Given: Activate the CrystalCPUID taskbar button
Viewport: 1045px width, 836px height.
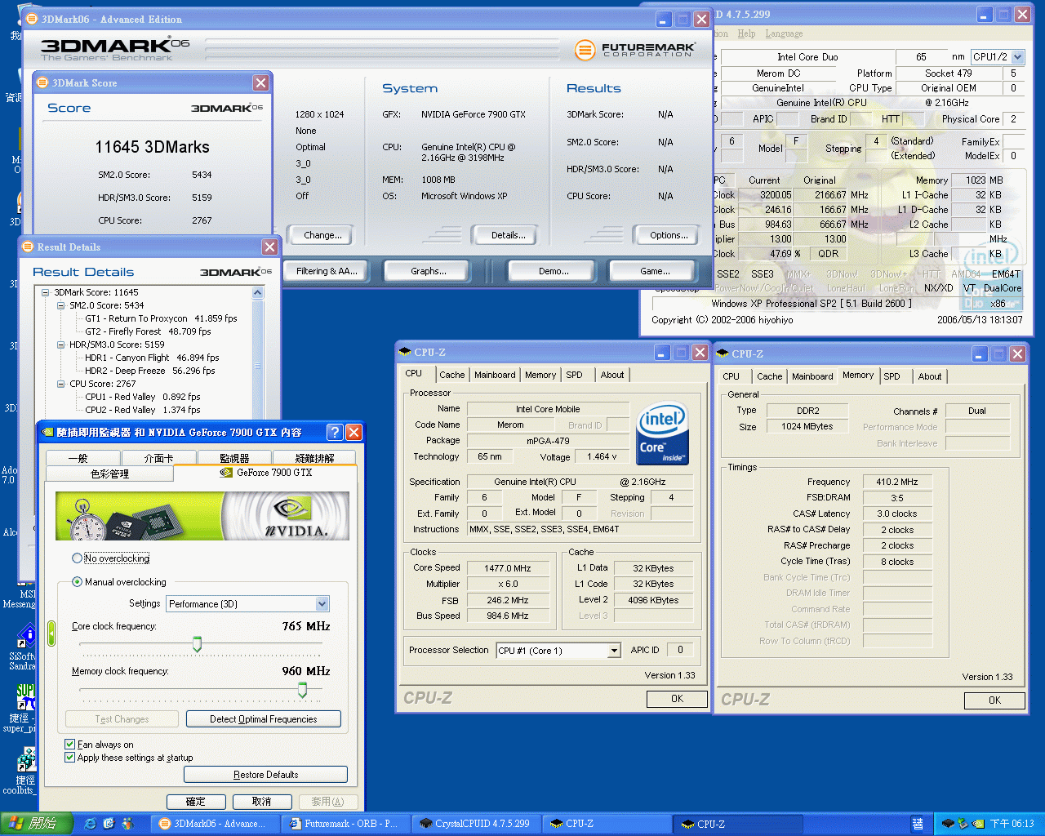Looking at the screenshot, I should [x=477, y=824].
